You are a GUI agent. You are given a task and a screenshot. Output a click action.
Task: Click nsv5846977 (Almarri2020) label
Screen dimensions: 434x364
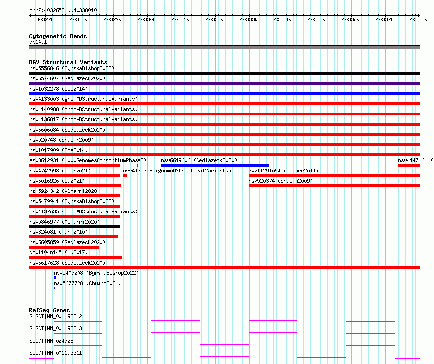(64, 222)
